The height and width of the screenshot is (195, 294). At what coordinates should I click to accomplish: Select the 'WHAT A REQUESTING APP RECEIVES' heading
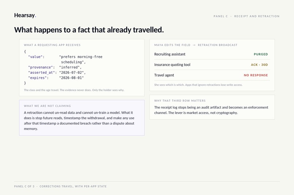(52, 45)
